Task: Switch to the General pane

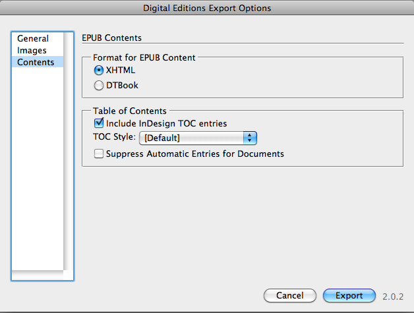Action: tap(33, 39)
